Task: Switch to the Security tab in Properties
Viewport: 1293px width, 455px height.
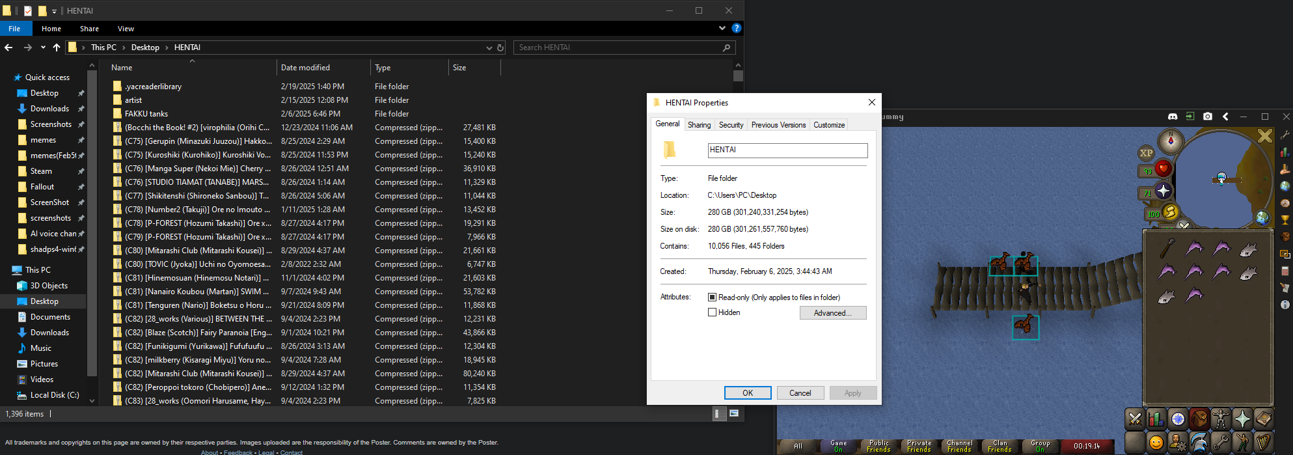Action: coord(731,125)
